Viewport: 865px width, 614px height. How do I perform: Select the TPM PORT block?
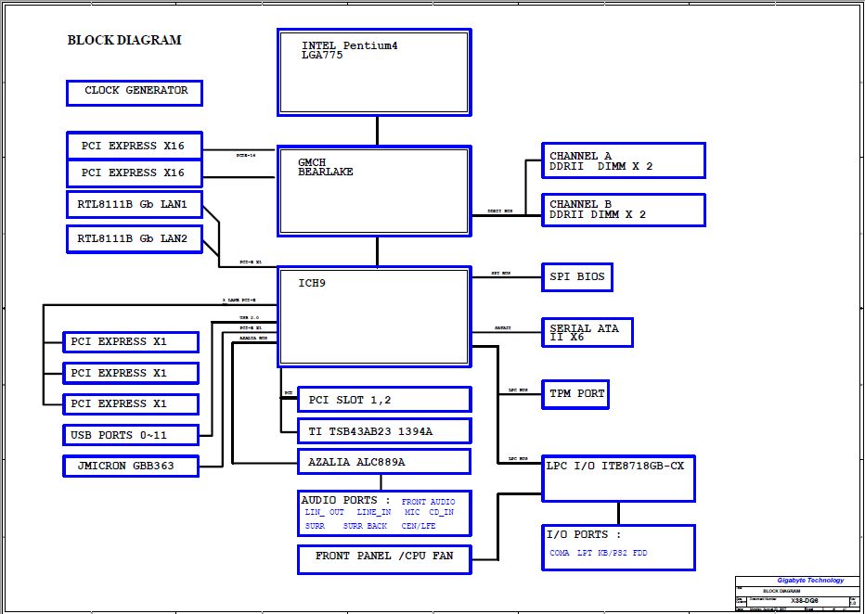point(575,394)
